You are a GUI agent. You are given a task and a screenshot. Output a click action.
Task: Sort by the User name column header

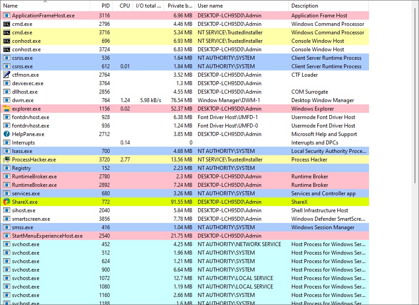pyautogui.click(x=241, y=6)
